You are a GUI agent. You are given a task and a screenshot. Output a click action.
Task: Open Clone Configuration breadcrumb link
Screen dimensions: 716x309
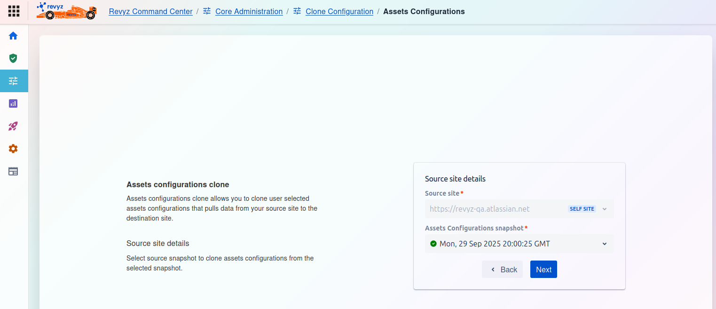point(339,11)
